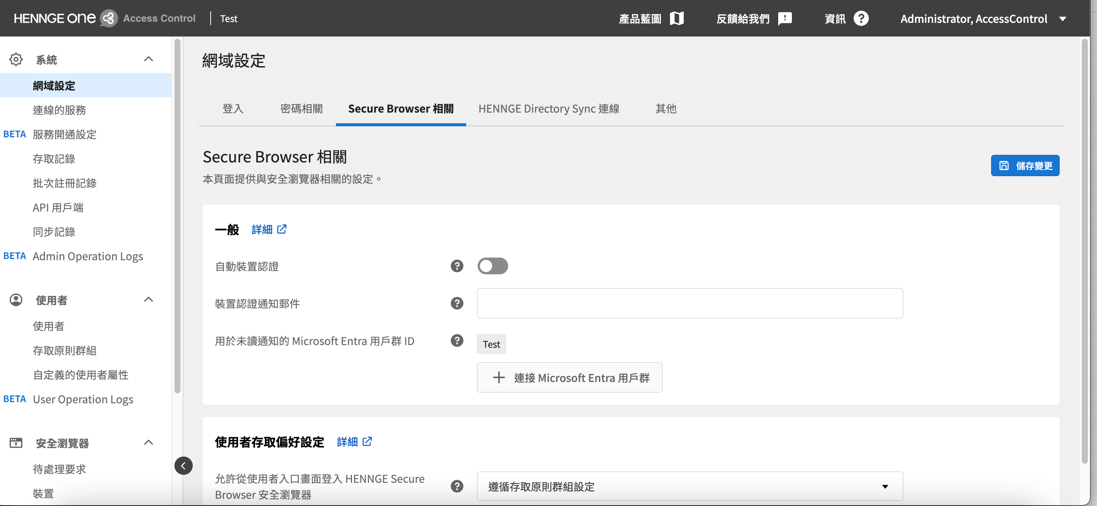Open the 資訊 help question icon
This screenshot has height=506, width=1097.
(x=861, y=18)
